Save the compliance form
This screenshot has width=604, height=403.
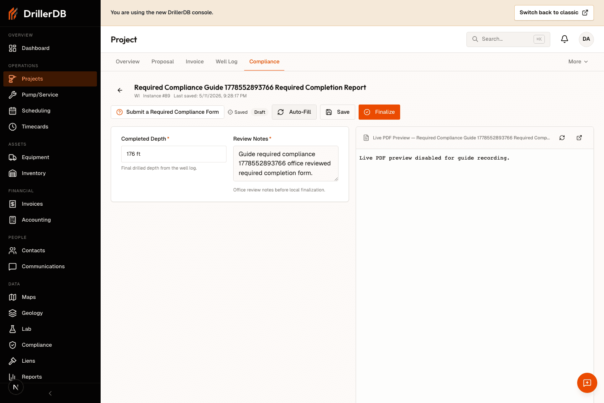click(338, 112)
